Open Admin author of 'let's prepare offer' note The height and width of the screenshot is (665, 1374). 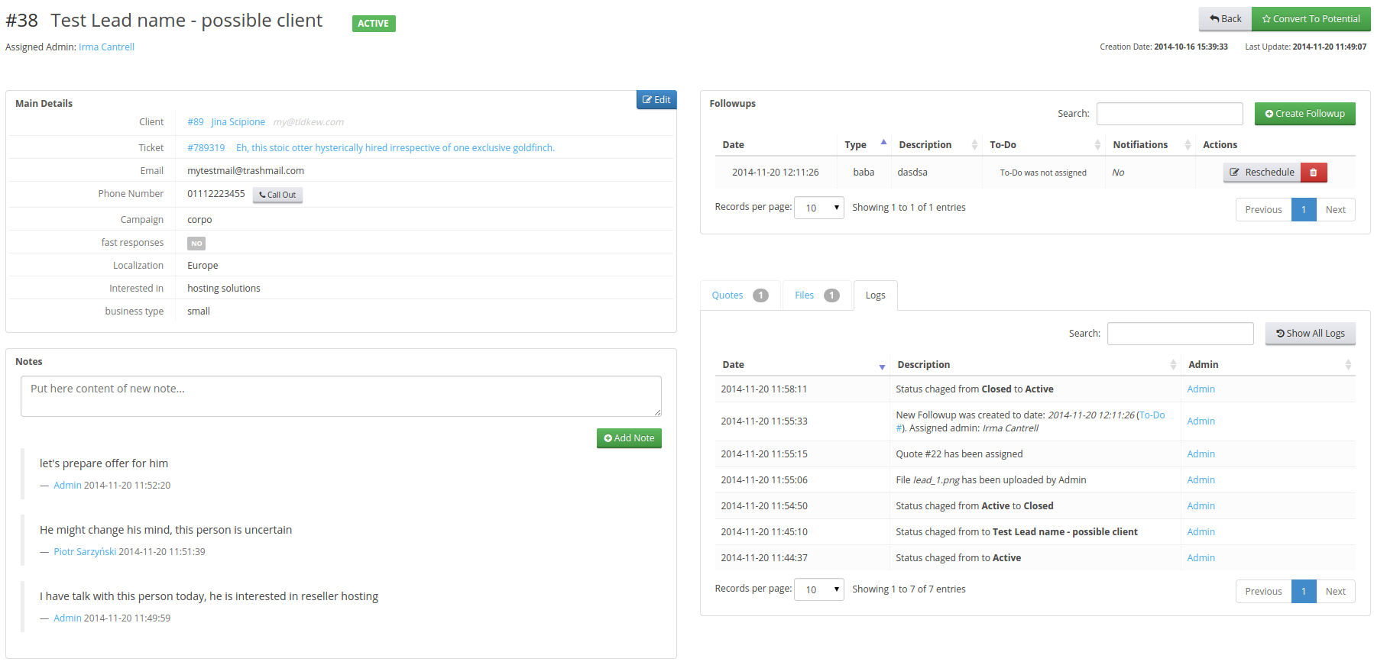67,486
